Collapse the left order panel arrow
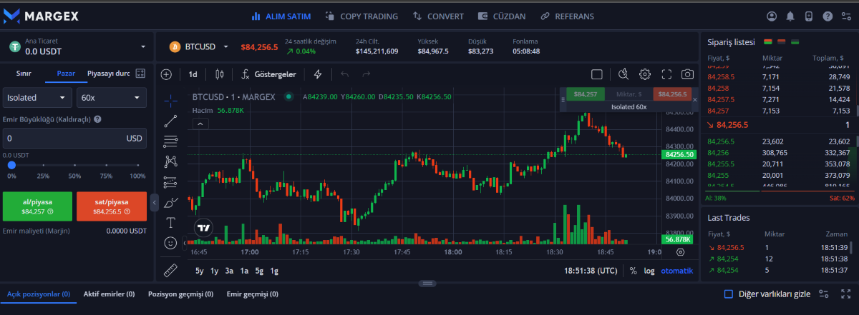 pos(155,203)
